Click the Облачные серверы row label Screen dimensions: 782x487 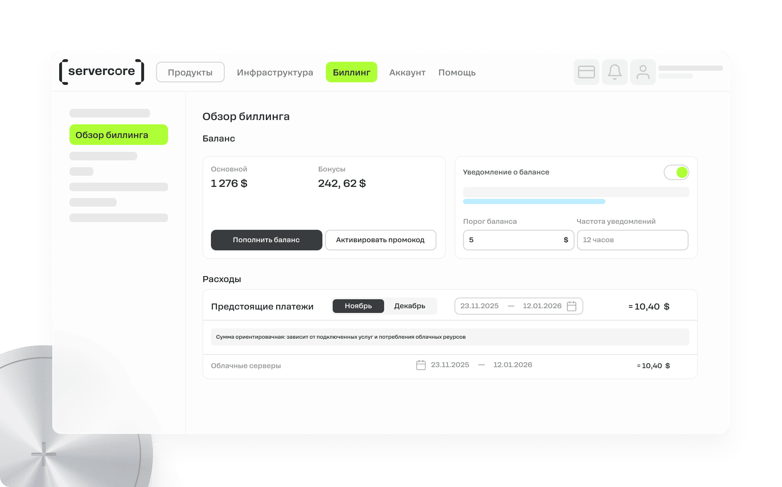point(246,366)
